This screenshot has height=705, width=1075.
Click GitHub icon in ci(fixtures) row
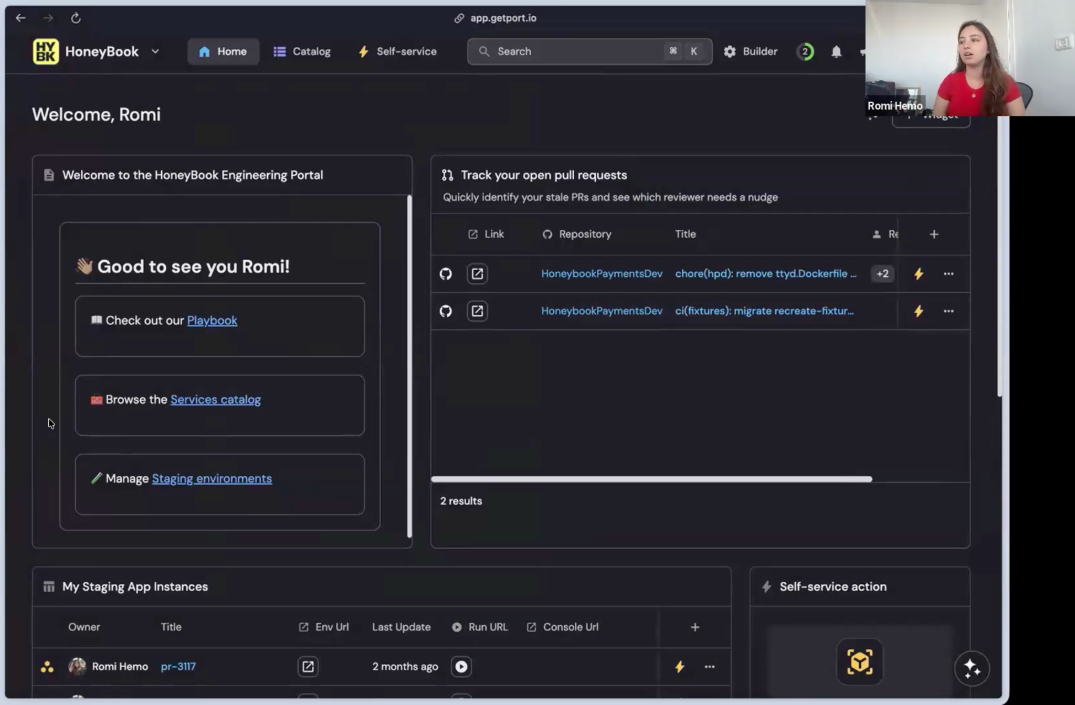[446, 311]
